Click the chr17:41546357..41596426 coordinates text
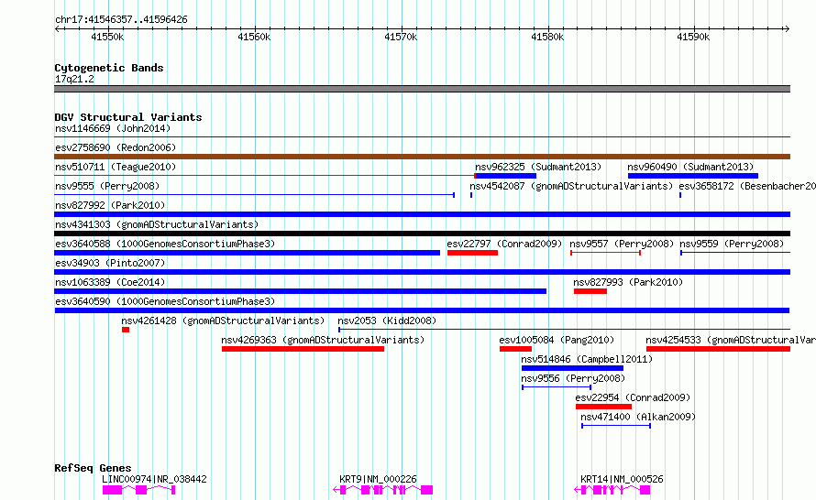Screen dimensions: 816x500 click(x=121, y=19)
